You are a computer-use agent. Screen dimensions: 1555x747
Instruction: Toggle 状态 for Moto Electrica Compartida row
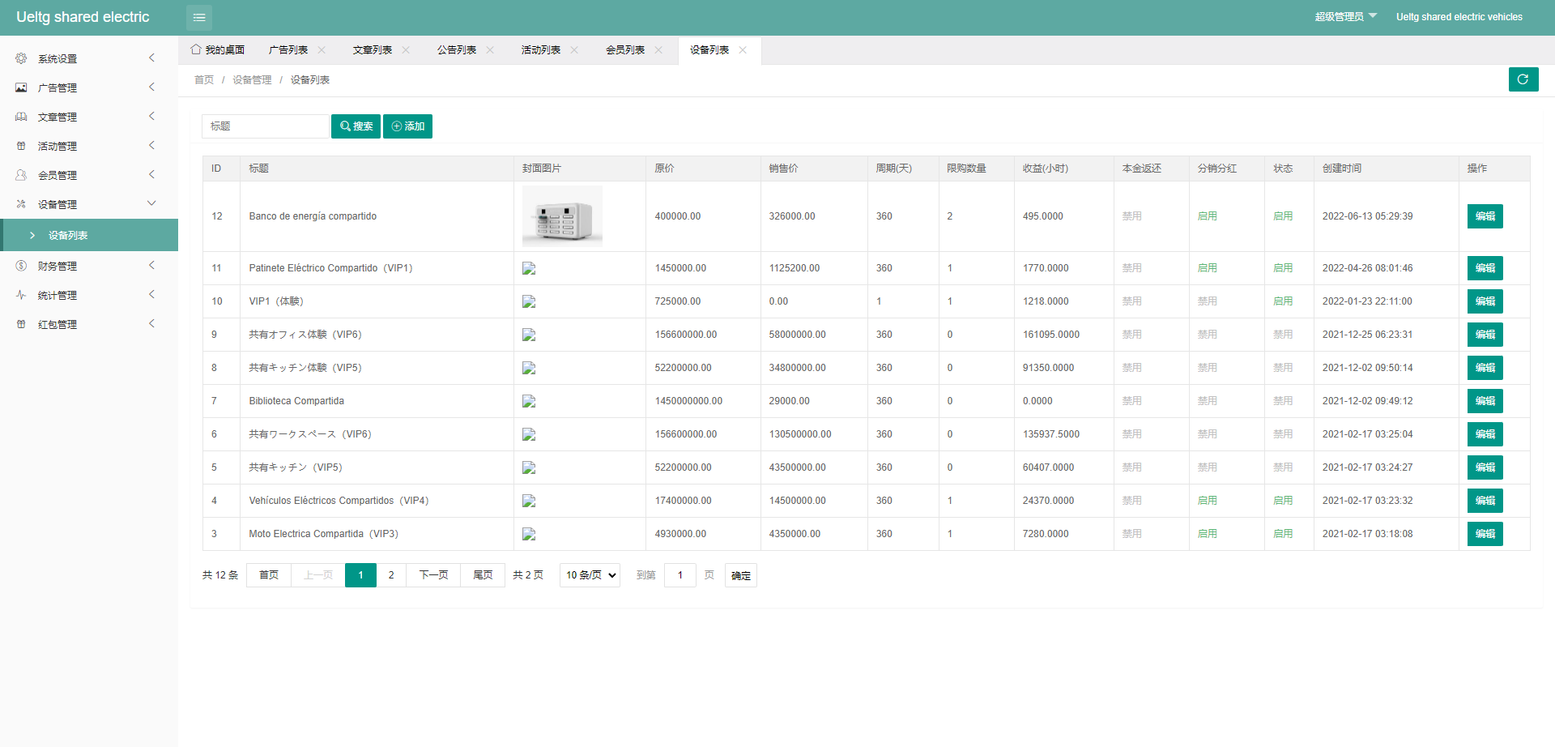[1282, 534]
